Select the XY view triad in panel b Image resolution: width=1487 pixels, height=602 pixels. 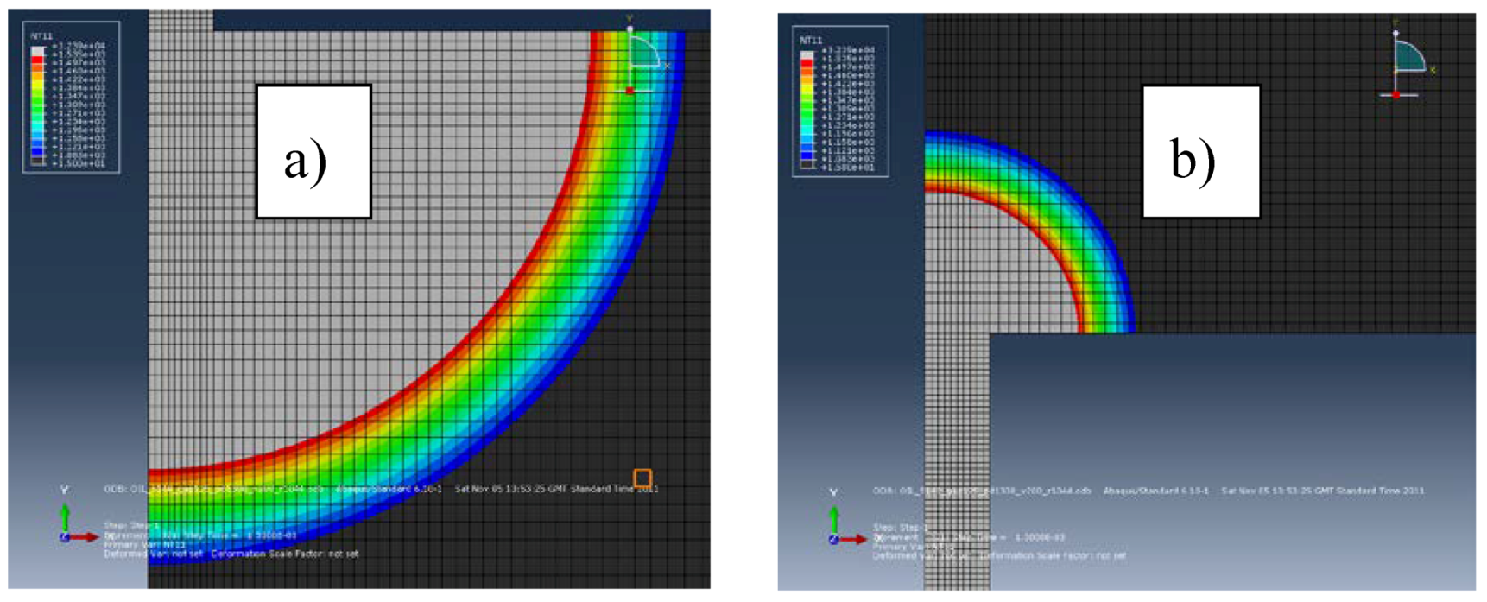tap(849, 516)
